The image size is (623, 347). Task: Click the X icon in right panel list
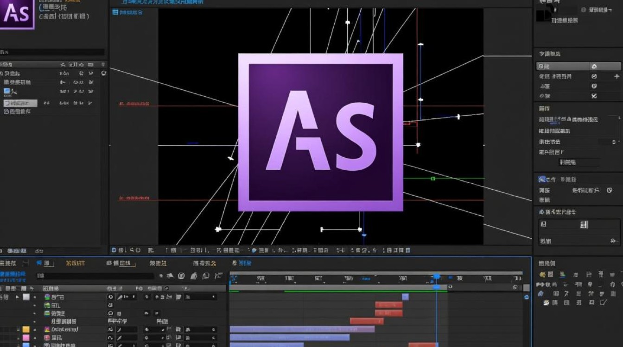click(x=594, y=96)
